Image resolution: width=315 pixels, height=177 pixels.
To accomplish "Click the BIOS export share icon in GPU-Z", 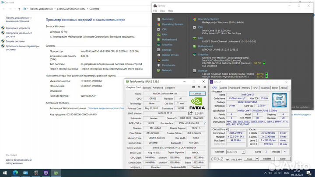I will (190, 113).
